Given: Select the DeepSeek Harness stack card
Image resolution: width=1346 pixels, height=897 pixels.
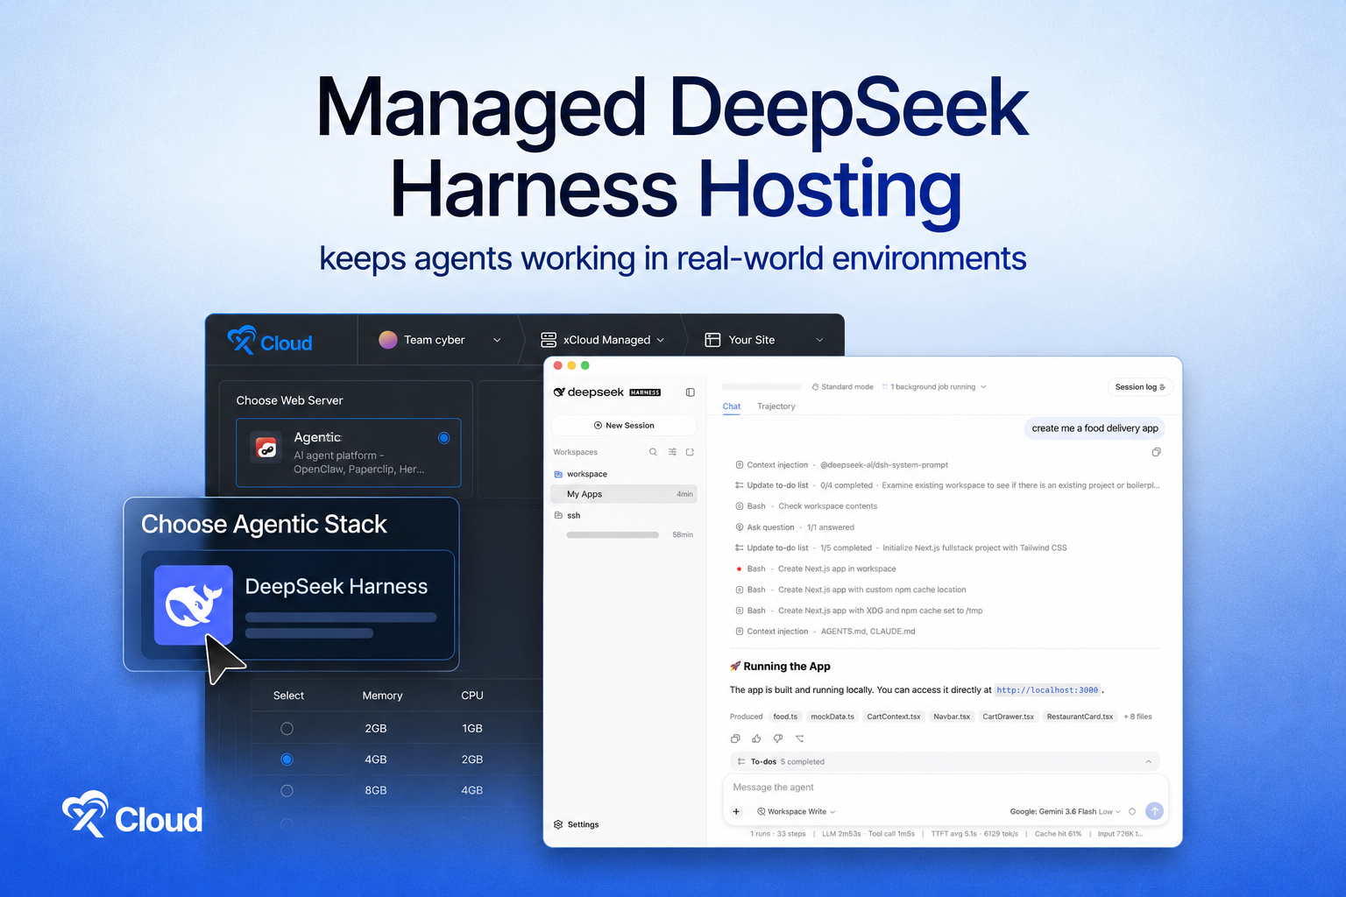Looking at the screenshot, I should (298, 605).
